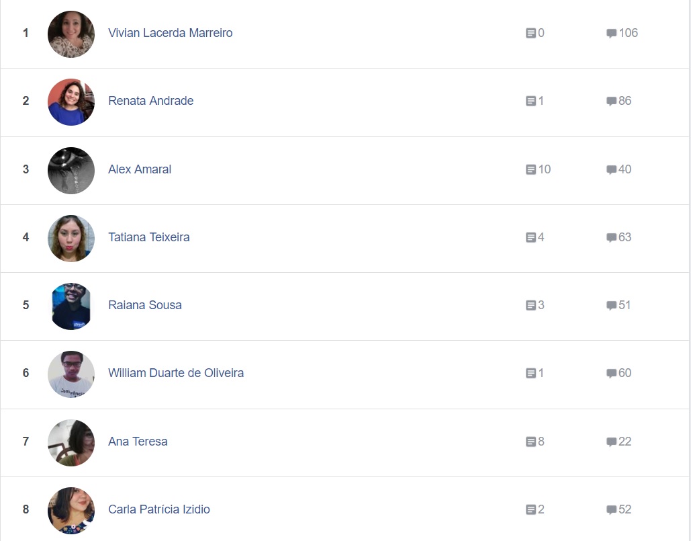The width and height of the screenshot is (691, 541).
Task: Open Ana Teresa's profile picture
Action: 71,442
